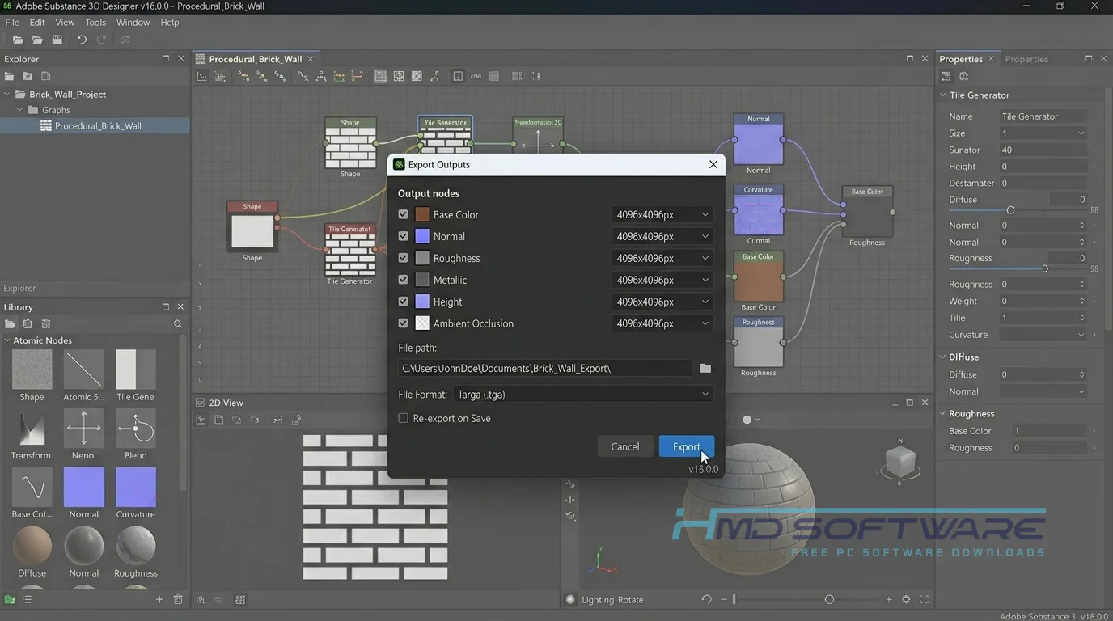
Task: Click the grid icon in 2D View footer
Action: (x=240, y=599)
